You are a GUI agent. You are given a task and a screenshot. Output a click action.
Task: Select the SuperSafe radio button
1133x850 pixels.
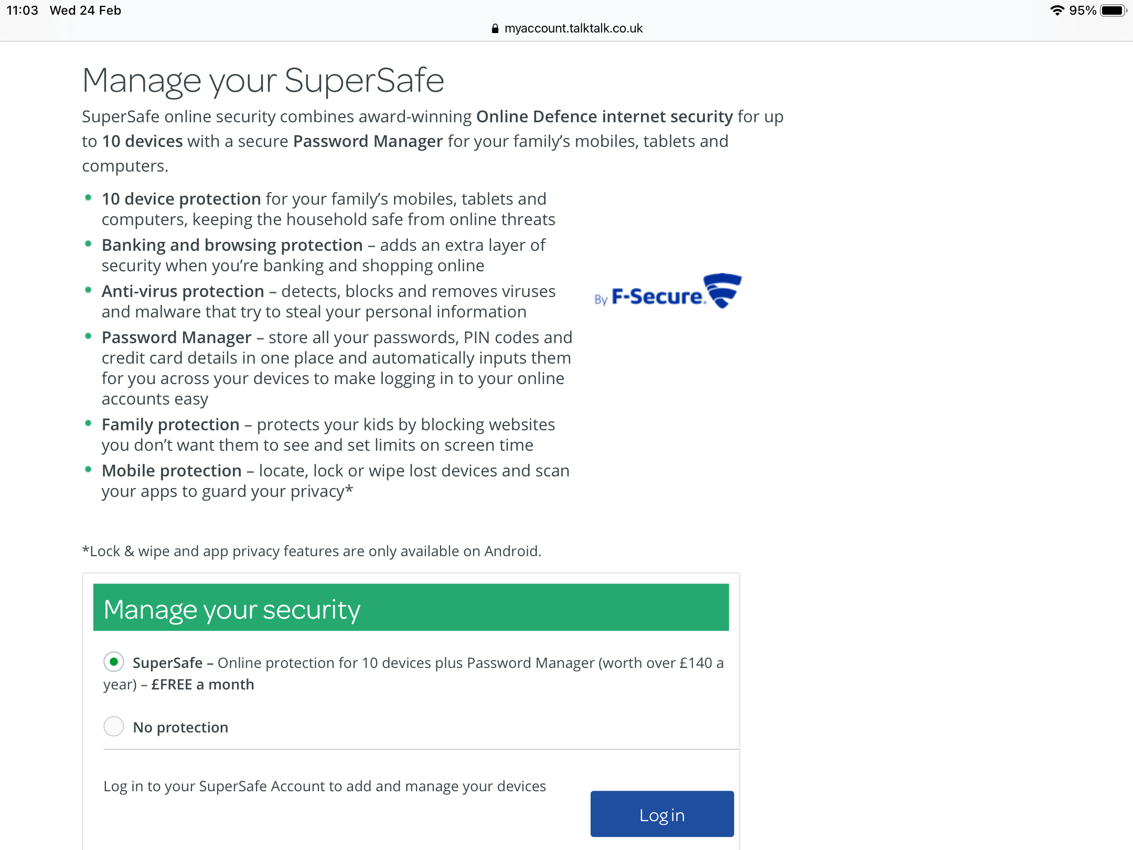[114, 662]
